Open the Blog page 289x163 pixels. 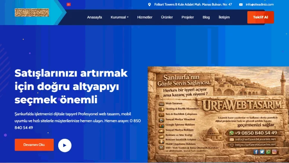pos(206,17)
